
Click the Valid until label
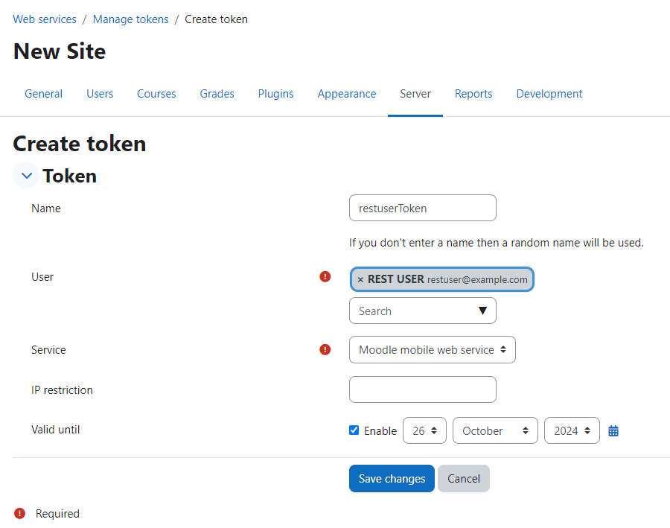click(x=56, y=429)
